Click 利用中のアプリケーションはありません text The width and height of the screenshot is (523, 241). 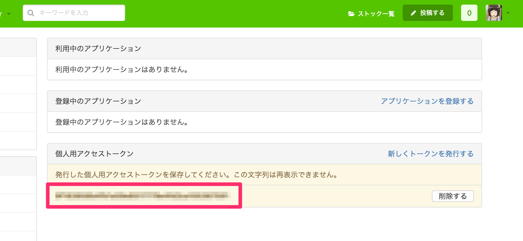[x=122, y=69]
